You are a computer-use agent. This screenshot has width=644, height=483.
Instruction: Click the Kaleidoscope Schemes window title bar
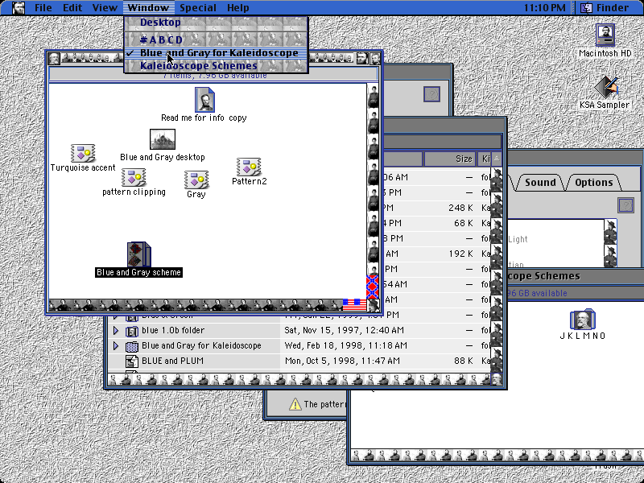pyautogui.click(x=575, y=276)
